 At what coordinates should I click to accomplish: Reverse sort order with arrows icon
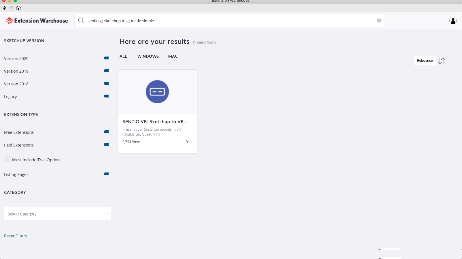pos(441,61)
